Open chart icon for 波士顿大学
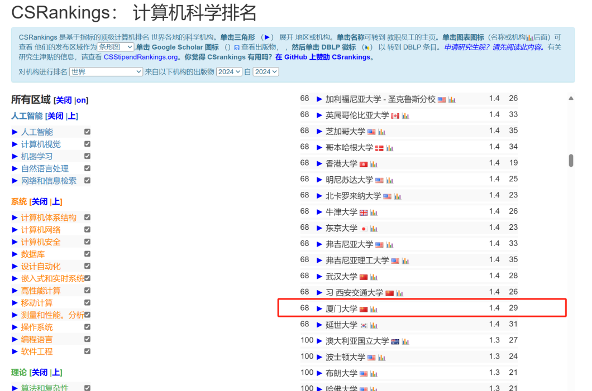 (381, 358)
